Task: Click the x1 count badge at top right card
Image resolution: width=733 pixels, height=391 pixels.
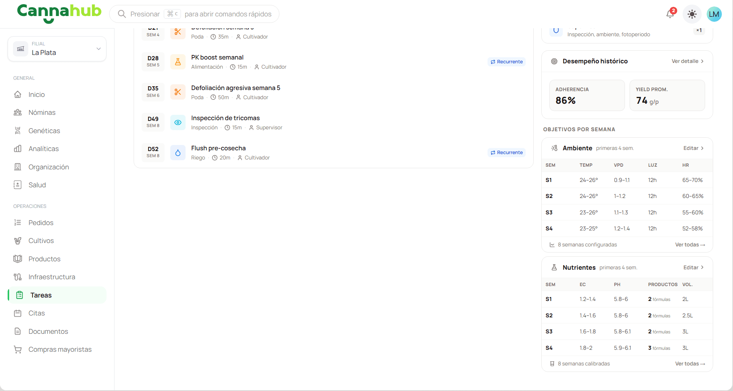Action: 699,30
